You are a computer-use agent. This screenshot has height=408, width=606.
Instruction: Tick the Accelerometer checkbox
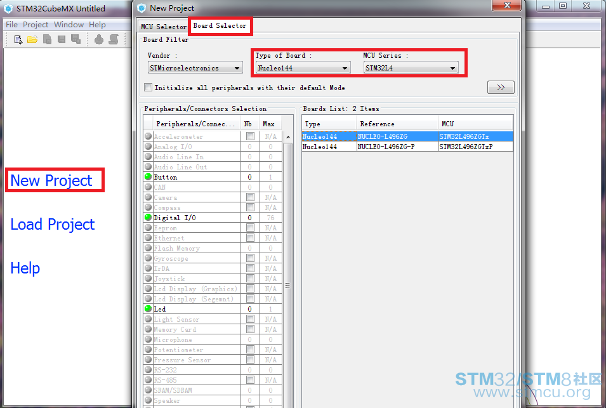(x=251, y=136)
